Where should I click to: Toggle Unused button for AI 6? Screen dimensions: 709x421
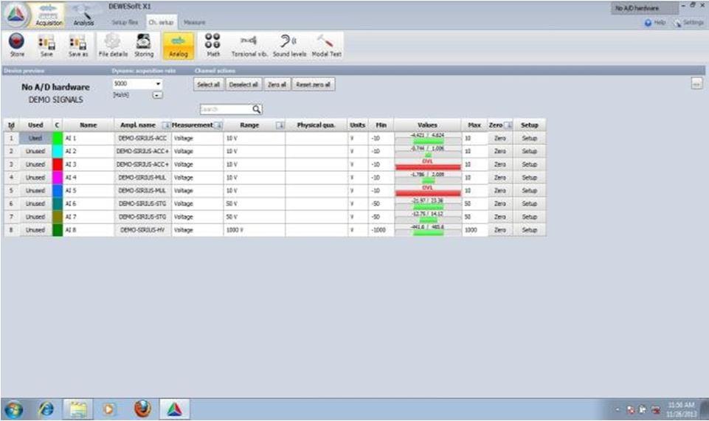[35, 203]
